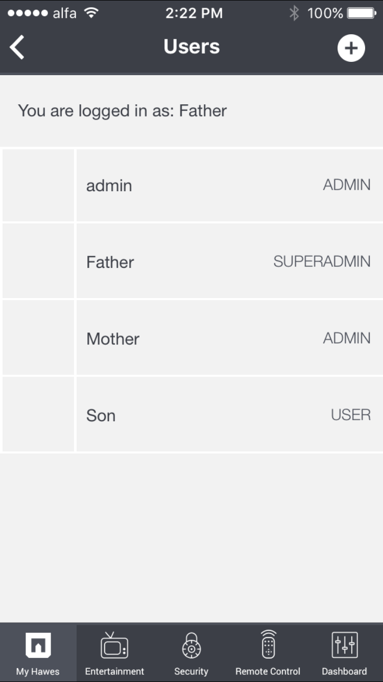Tap the empty avatar beside Son
The height and width of the screenshot is (682, 383).
38,415
